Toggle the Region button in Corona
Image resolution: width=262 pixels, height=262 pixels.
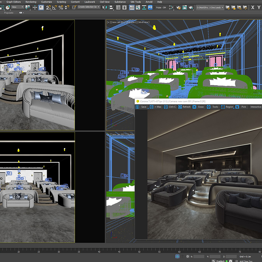[x=227, y=107]
